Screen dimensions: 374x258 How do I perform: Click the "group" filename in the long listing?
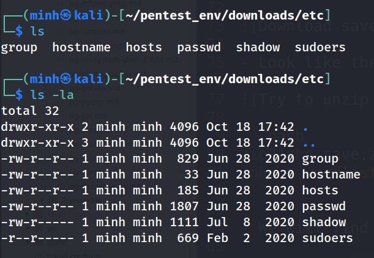point(320,158)
